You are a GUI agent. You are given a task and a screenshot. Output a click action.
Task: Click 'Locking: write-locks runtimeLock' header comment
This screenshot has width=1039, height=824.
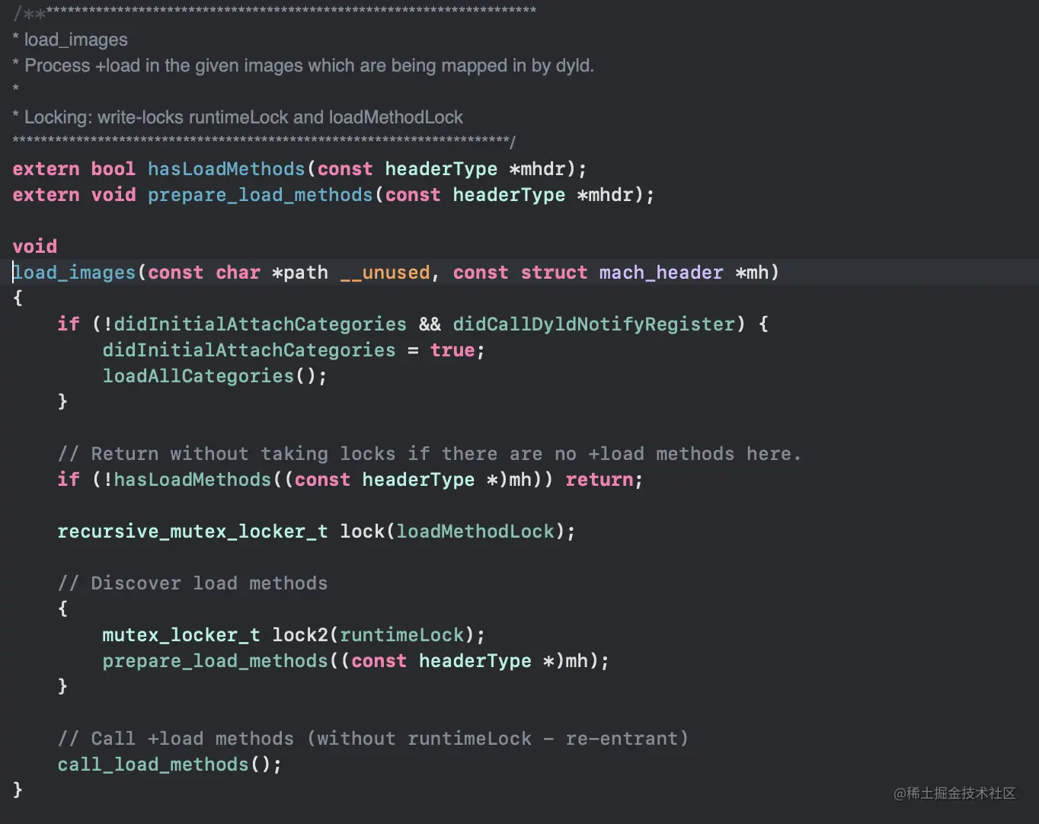click(x=238, y=117)
